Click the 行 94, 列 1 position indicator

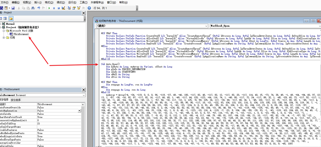point(100,8)
